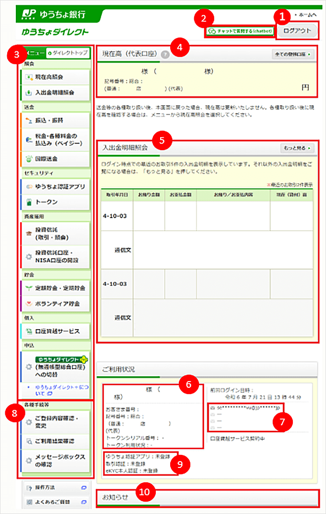Screen dimensions: 326x514
Task: Click ゆうちょ認証アプリ：未登録 status text
Action: (138, 456)
